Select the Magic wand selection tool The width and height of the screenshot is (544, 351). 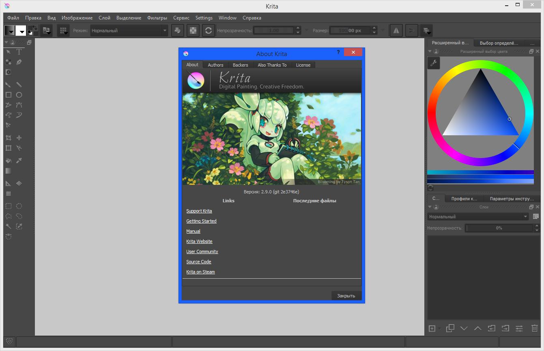[x=8, y=226]
